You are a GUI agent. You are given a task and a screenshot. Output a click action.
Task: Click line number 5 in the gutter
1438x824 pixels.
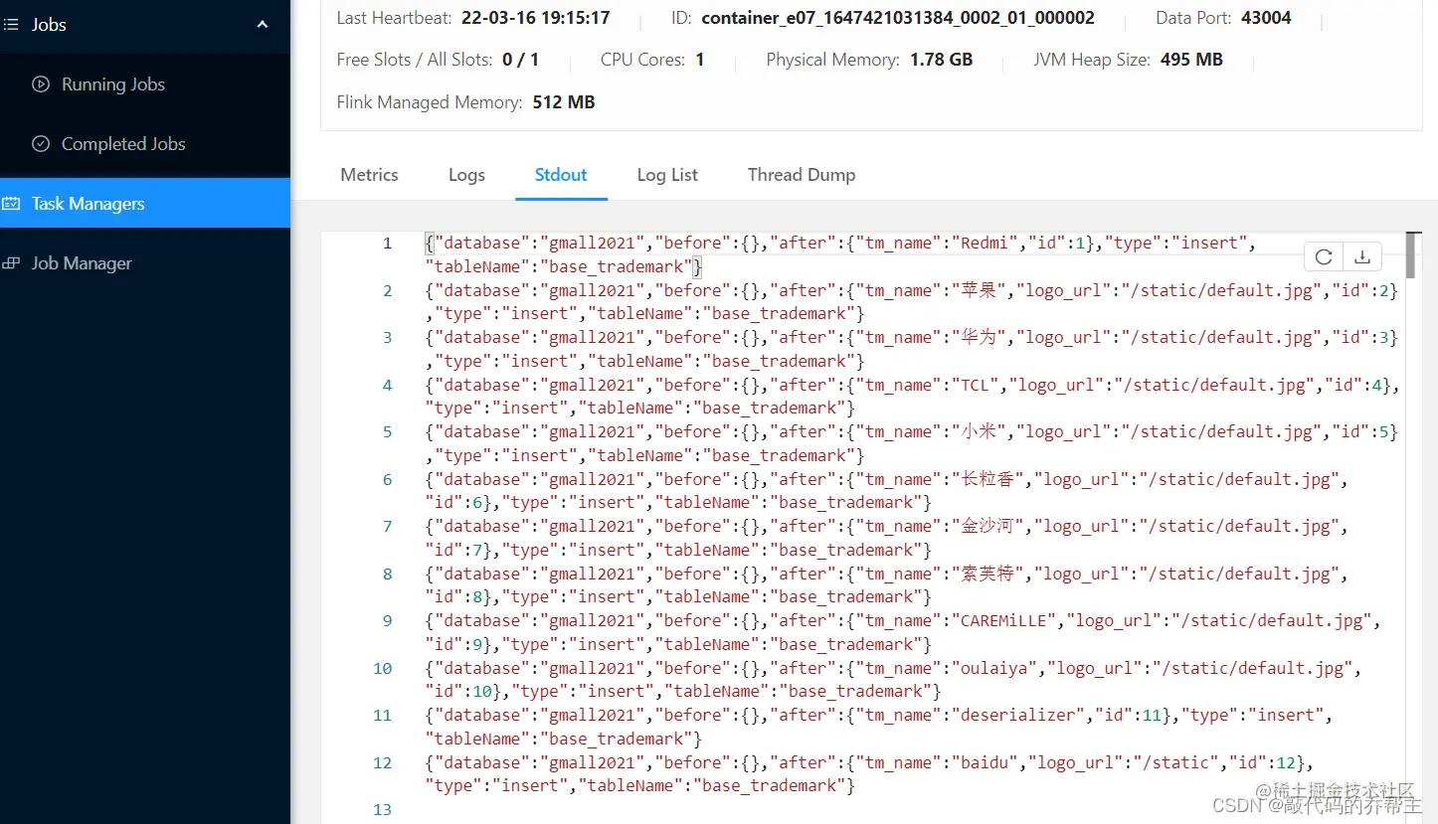tap(388, 432)
